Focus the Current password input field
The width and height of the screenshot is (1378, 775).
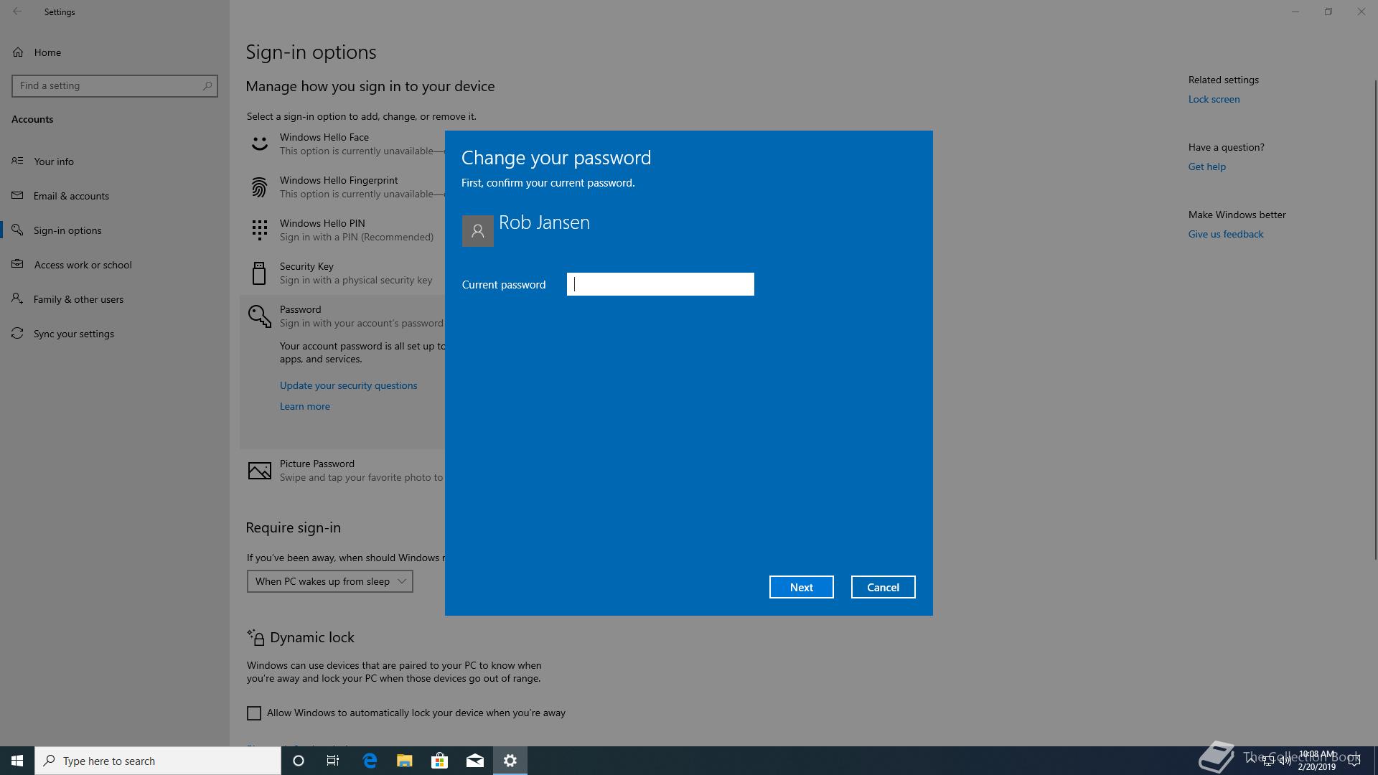[660, 284]
